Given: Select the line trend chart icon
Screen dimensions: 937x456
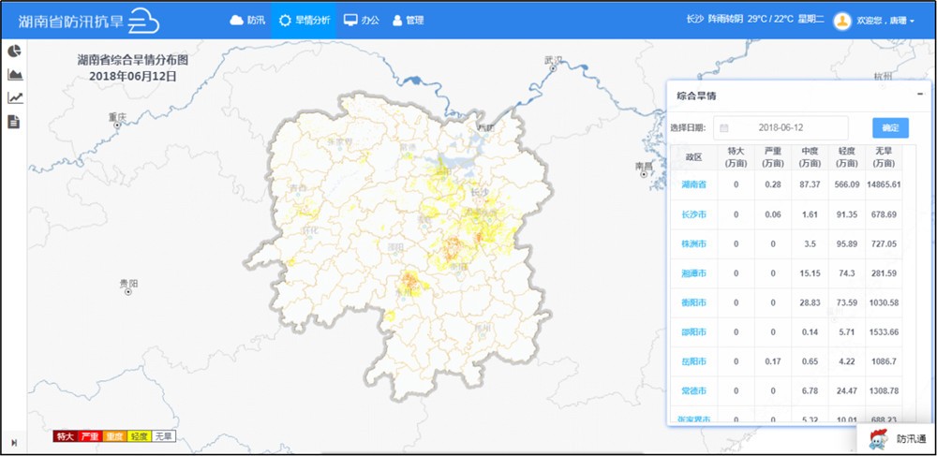Looking at the screenshot, I should [x=15, y=97].
